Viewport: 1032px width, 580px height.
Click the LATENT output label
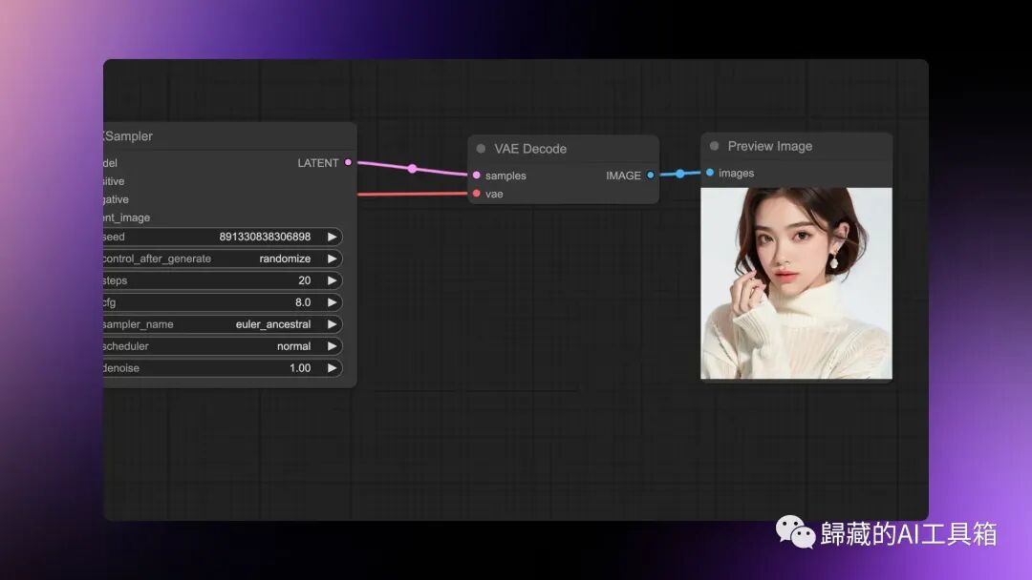point(318,163)
